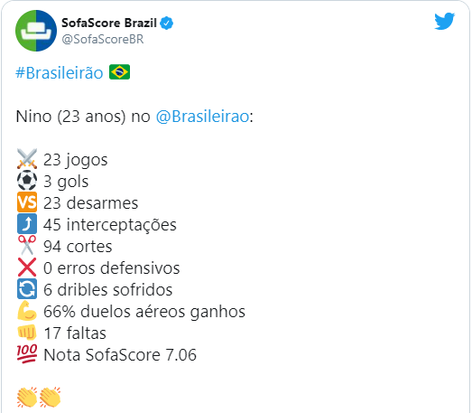Click the blue arrow emoji beside interceptações
Screen dimensions: 472x413
pyautogui.click(x=27, y=224)
